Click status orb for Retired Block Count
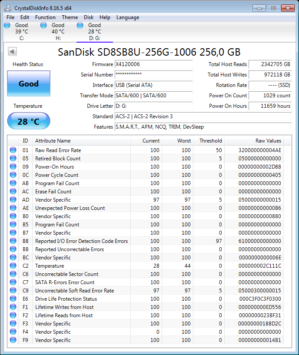This screenshot has height=355, width=299. click(x=13, y=159)
